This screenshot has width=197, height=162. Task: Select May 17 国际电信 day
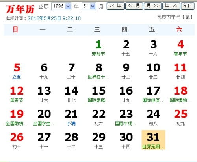pos(153,95)
